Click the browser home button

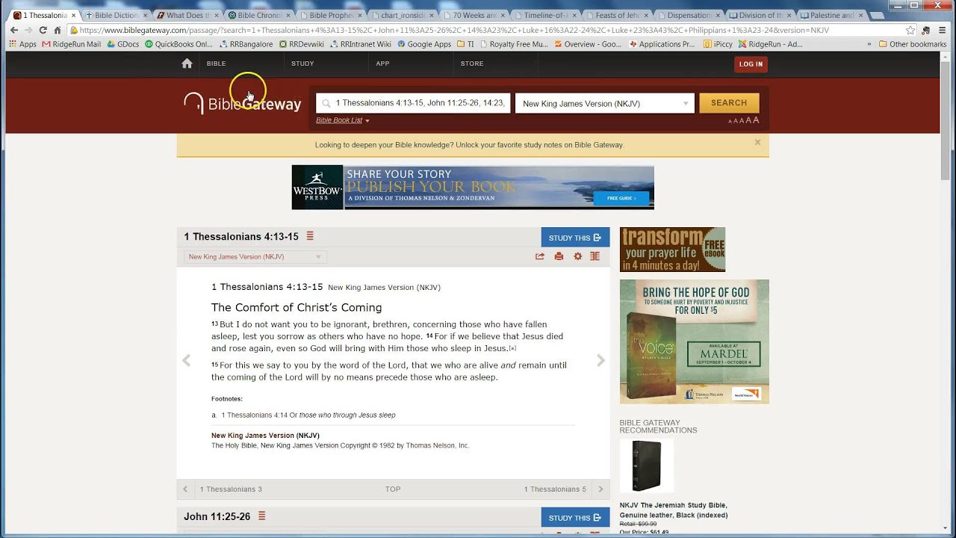click(57, 30)
